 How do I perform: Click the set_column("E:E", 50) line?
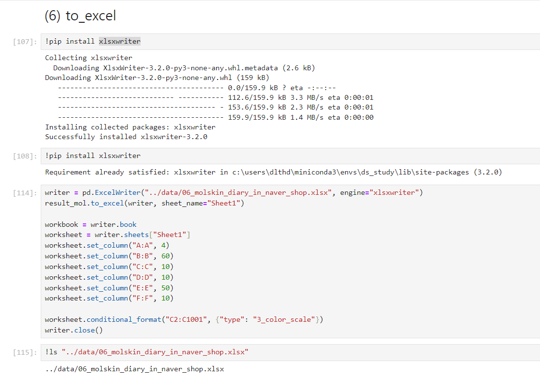click(109, 288)
